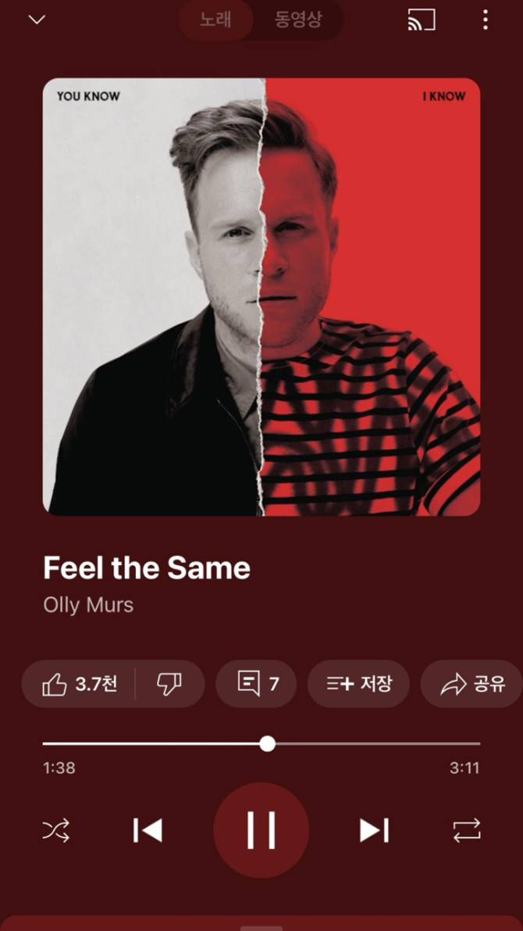
Task: Switch to the 노래 tab
Action: [216, 20]
